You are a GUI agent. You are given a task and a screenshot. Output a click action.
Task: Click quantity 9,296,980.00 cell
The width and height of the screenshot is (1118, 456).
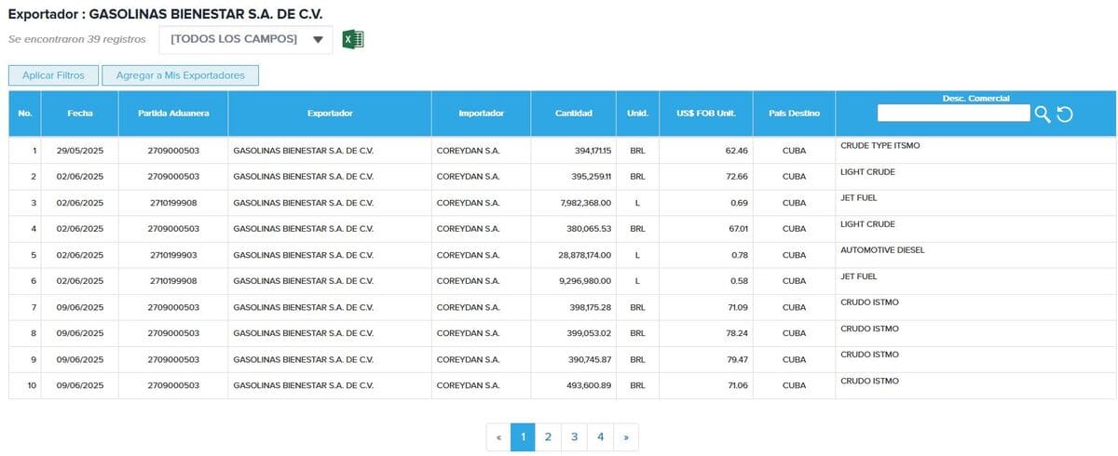pyautogui.click(x=574, y=280)
